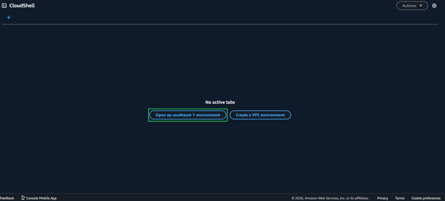Click the Amazon Web Services copyright text
The height and width of the screenshot is (201, 445).
(330, 198)
